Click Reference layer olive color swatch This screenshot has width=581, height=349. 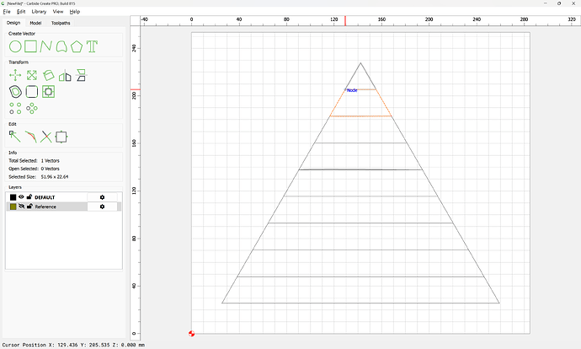tap(13, 207)
